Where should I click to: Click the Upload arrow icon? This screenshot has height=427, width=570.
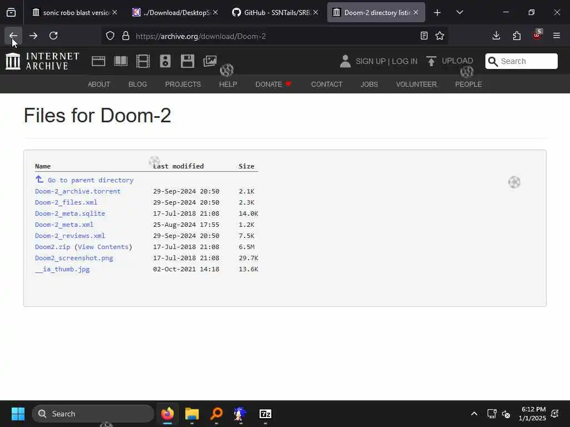(x=431, y=61)
